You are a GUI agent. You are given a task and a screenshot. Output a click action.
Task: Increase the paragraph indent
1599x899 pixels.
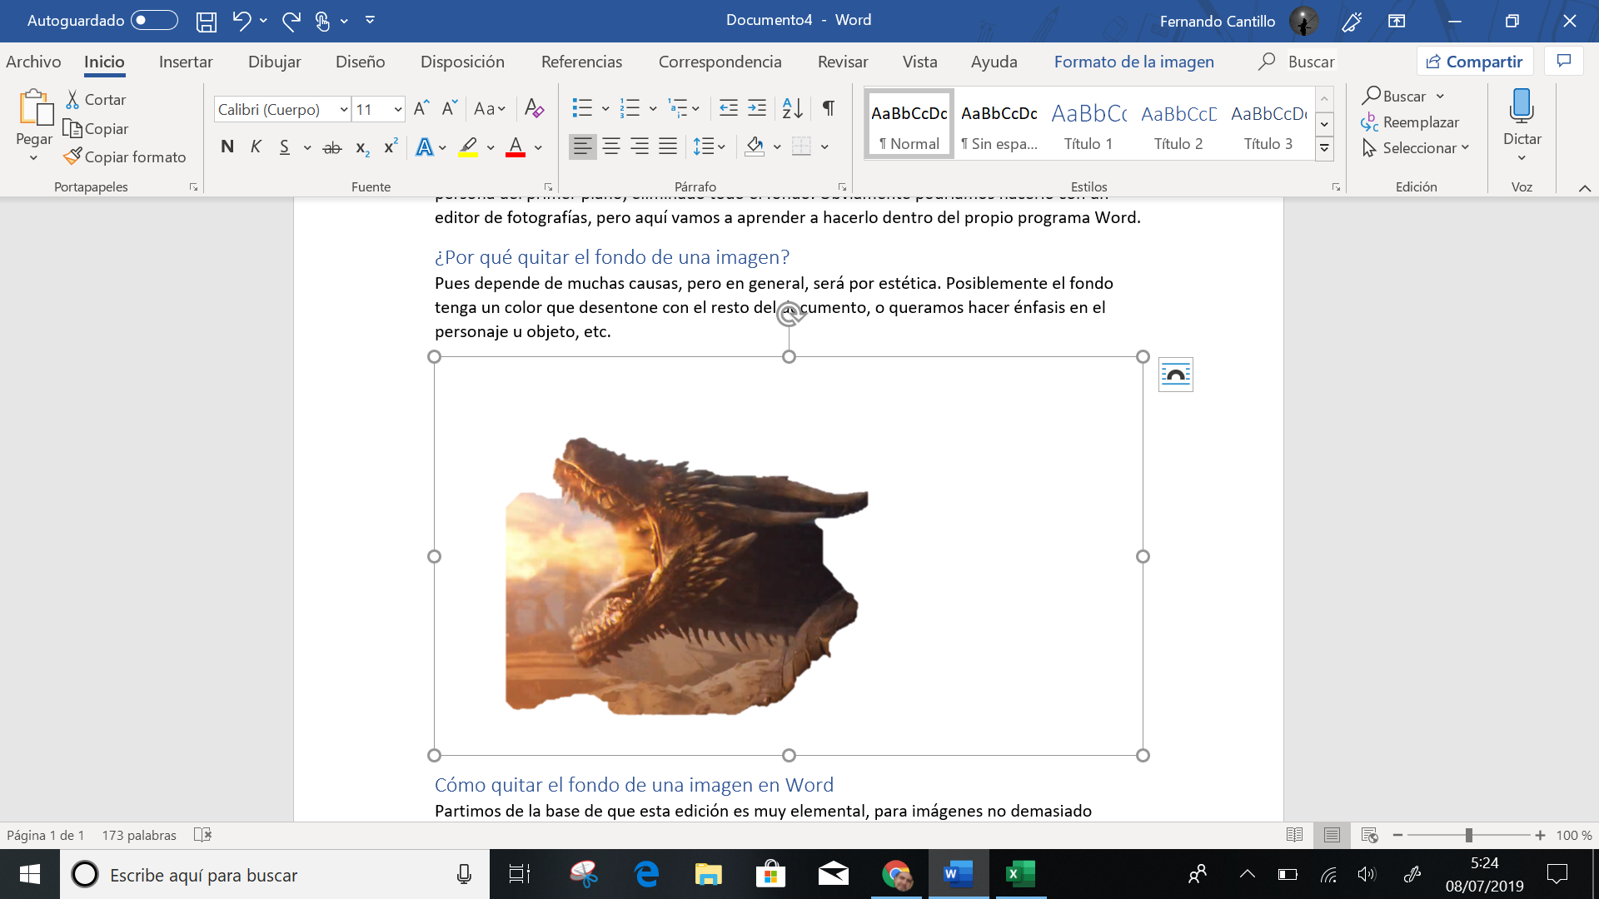(757, 108)
